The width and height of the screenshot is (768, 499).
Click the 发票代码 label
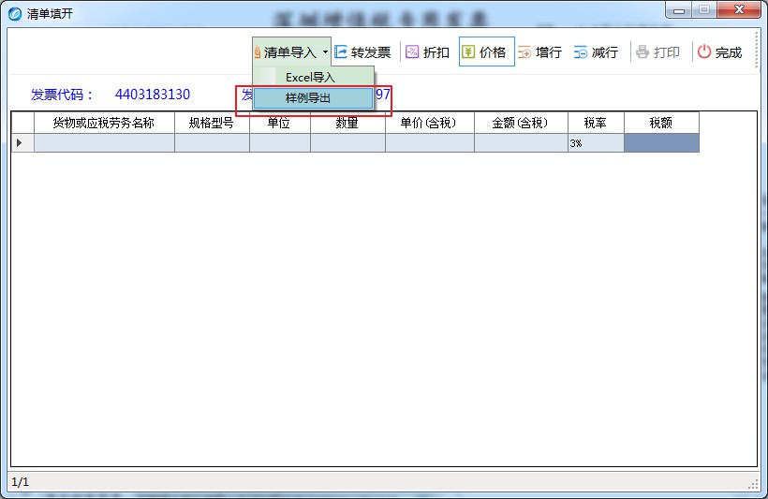(62, 94)
